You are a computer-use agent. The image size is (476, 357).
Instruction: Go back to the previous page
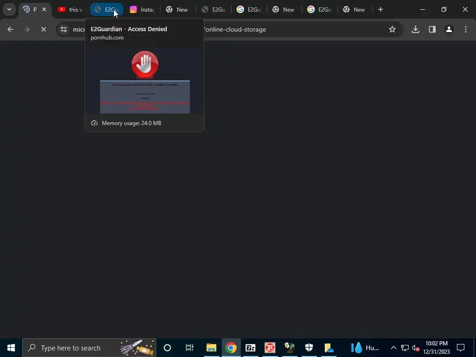coord(10,29)
